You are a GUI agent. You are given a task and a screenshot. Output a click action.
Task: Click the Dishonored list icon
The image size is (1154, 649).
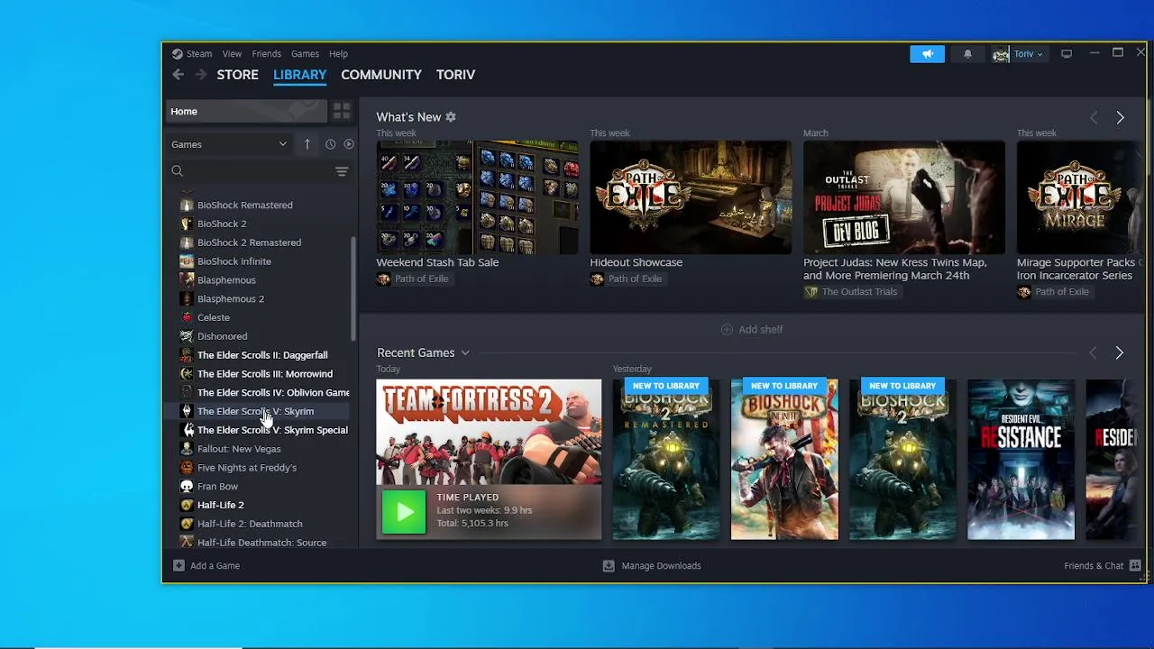187,336
